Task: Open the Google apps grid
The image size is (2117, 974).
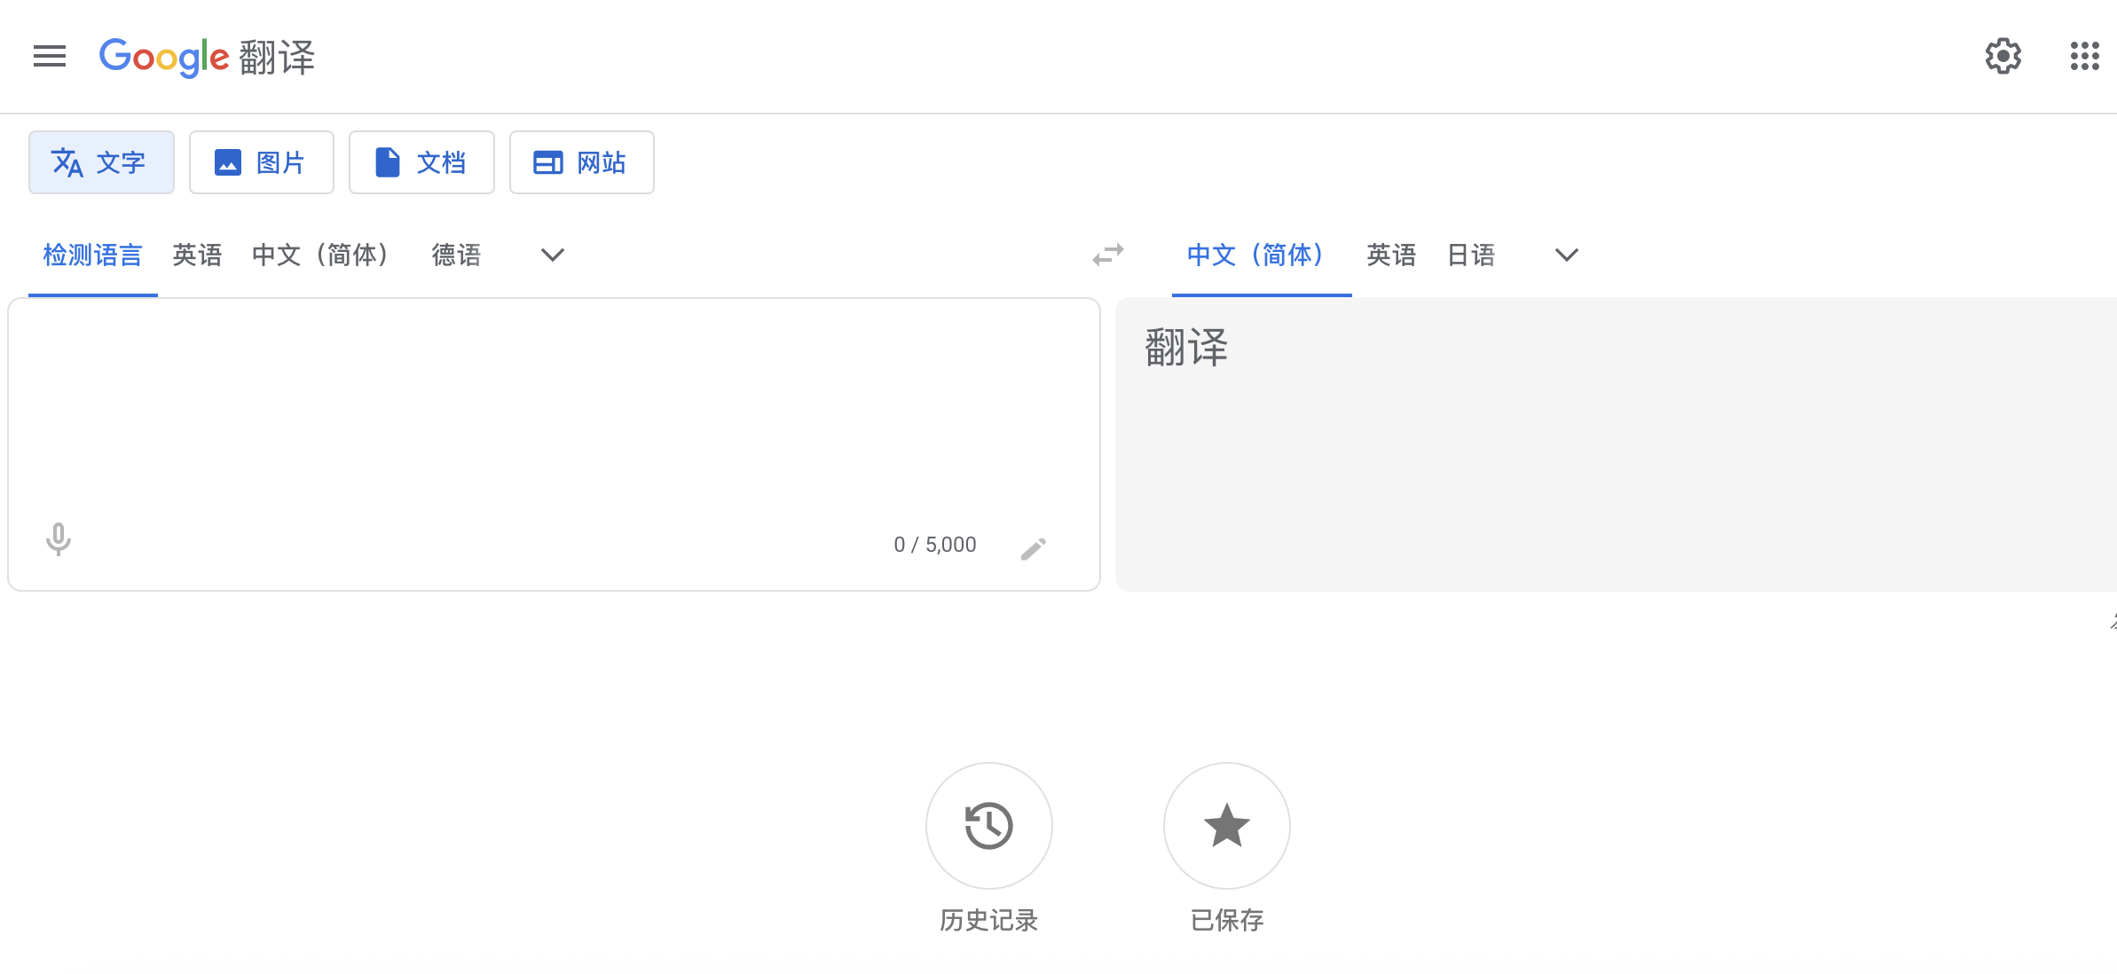Action: pos(2084,56)
